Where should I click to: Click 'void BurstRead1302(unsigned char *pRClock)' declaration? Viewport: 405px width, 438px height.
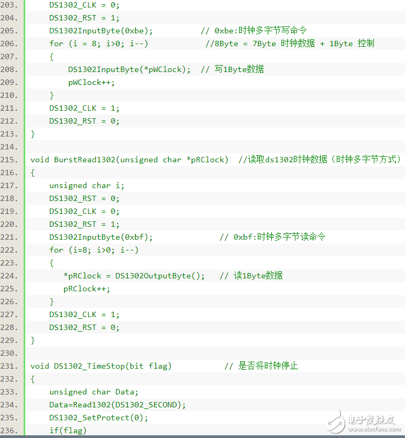coord(129,160)
